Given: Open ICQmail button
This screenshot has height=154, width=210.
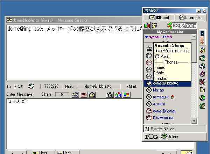Looking at the screenshot, I should pos(159,17).
